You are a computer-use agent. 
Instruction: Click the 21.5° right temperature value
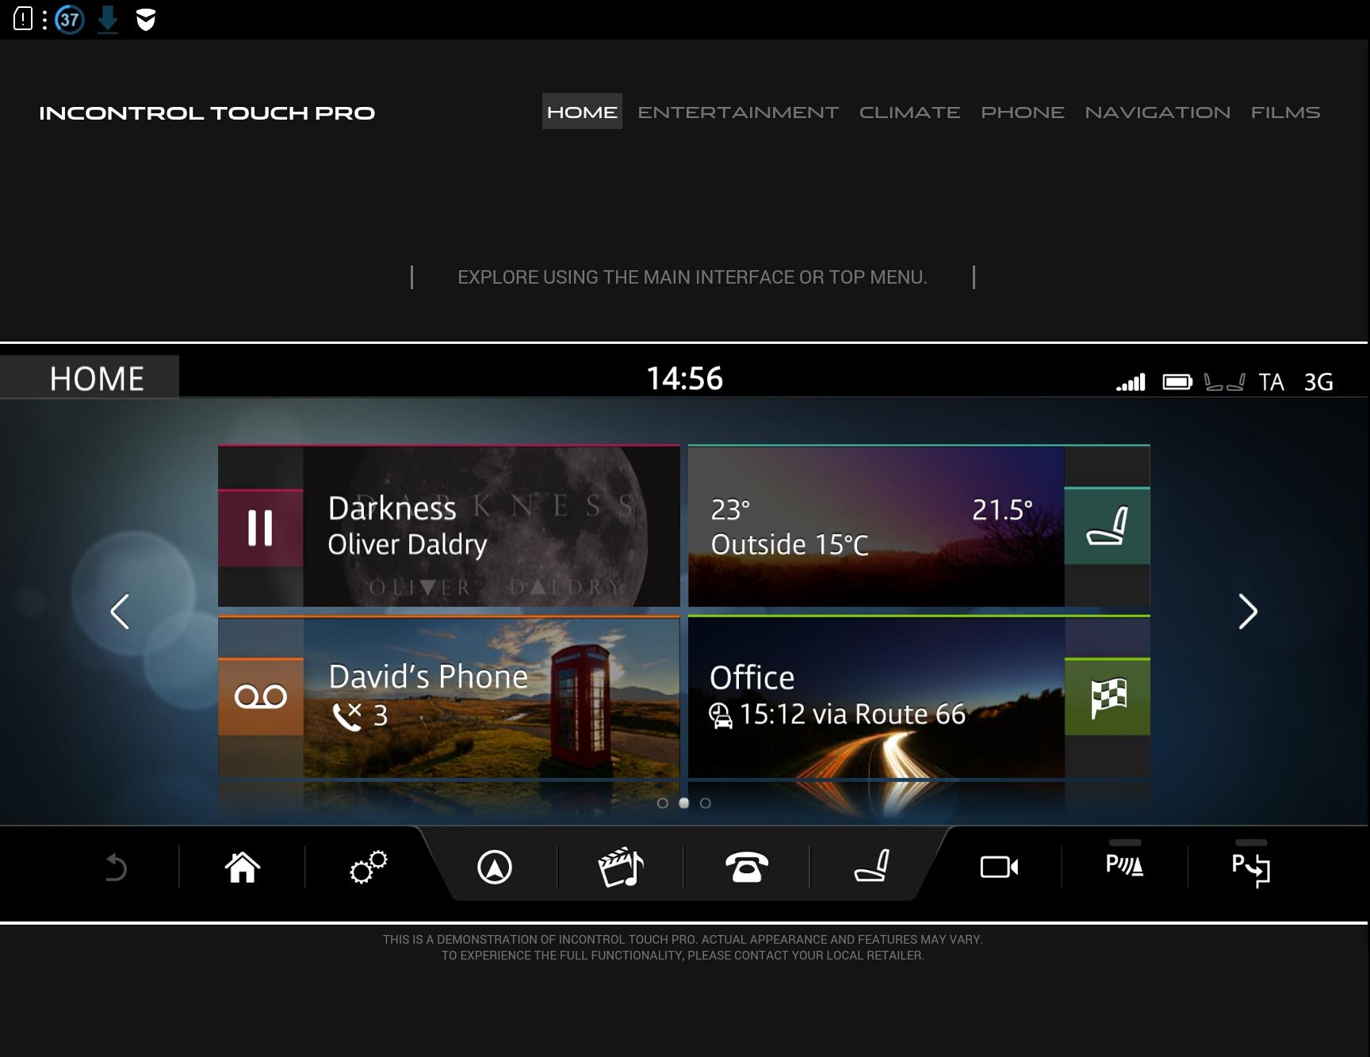(x=1002, y=509)
